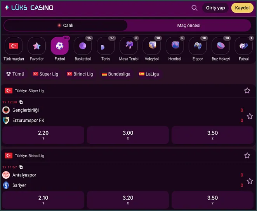The image size is (257, 211).
Task: Favorite the Gençlerbirliği vs Erzurumspor match star
Action: coord(250,116)
